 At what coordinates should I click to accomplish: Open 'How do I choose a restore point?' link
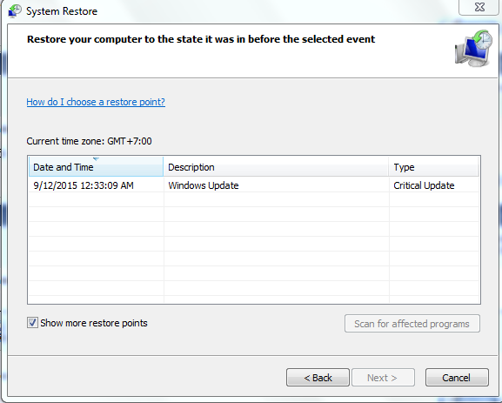click(96, 102)
